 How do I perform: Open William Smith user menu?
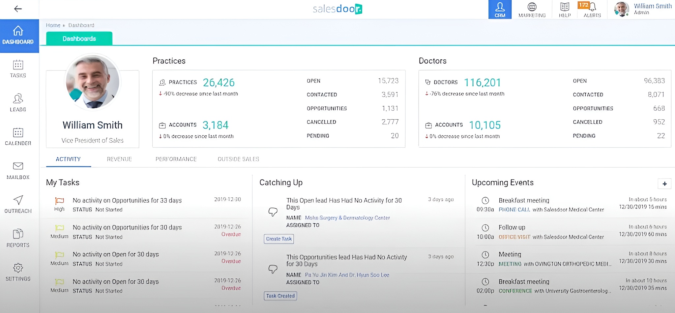[643, 9]
